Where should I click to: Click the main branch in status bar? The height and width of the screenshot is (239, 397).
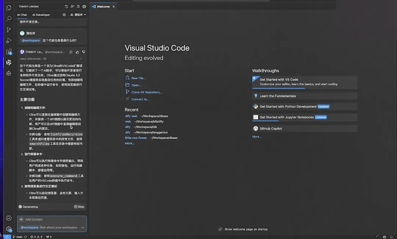[18, 237]
